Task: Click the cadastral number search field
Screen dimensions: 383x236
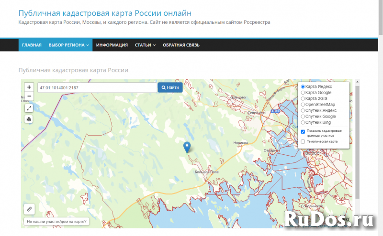Action: coord(97,87)
